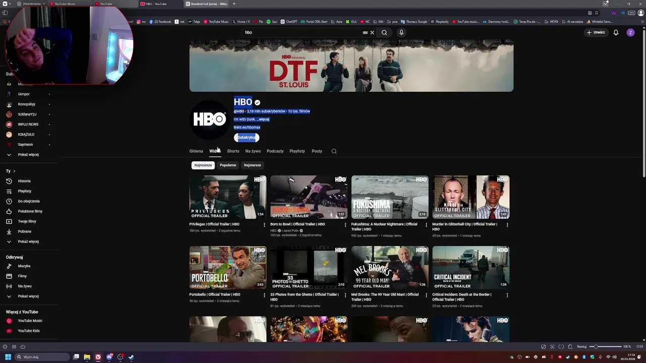This screenshot has width=646, height=363.
Task: Open more options for Born to Bowl trailer
Action: tap(345, 225)
